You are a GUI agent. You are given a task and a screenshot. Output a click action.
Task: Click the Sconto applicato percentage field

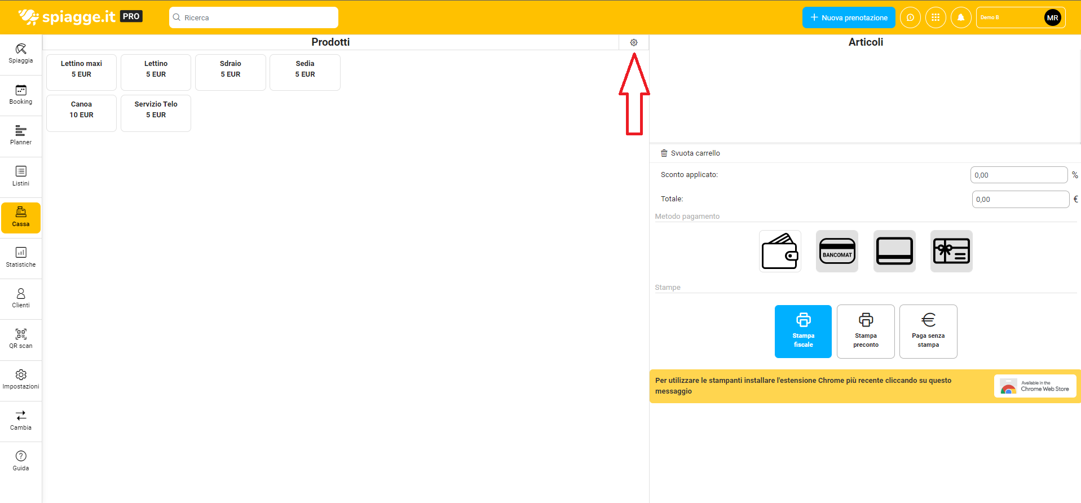[1018, 175]
